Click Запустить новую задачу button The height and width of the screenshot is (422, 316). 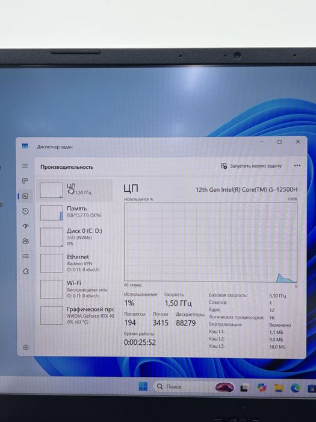pyautogui.click(x=251, y=166)
